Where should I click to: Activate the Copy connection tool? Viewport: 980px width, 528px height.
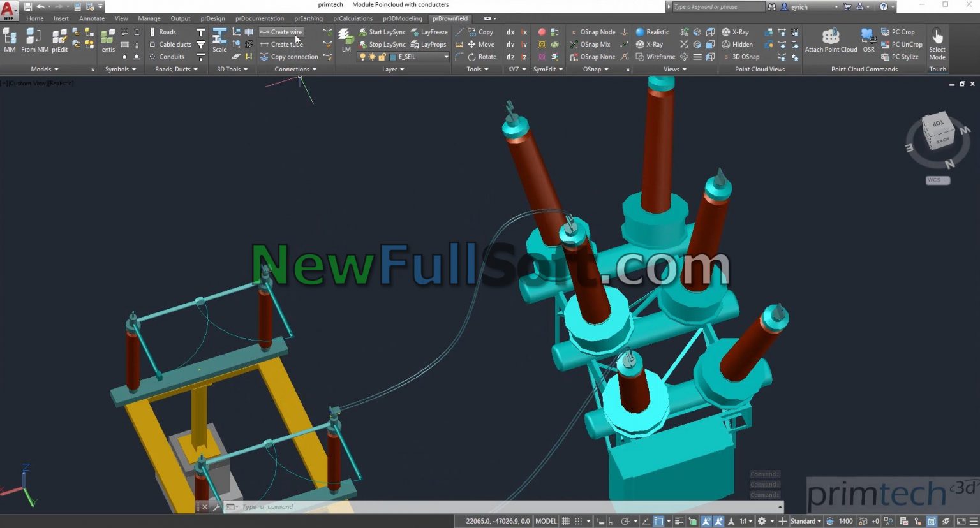point(293,56)
